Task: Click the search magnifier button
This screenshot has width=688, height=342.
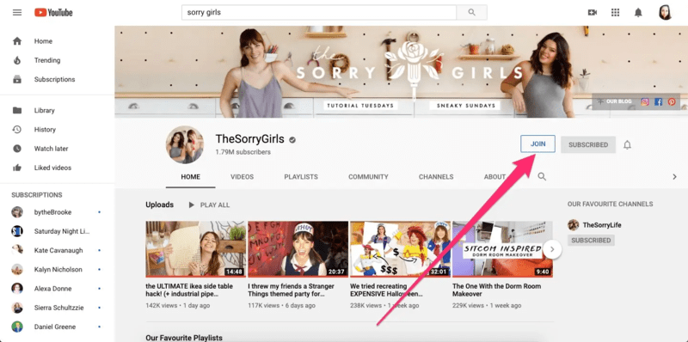Action: point(471,12)
